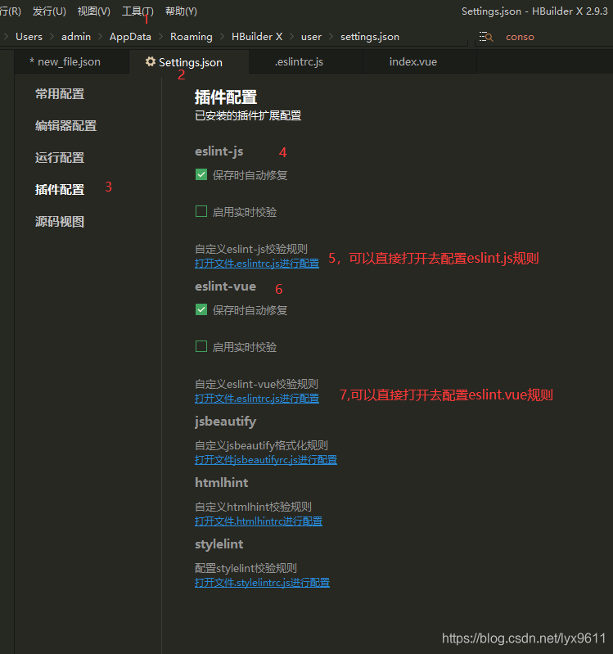Expand chevron between AppData and Roaming
This screenshot has height=654, width=613.
(x=160, y=37)
